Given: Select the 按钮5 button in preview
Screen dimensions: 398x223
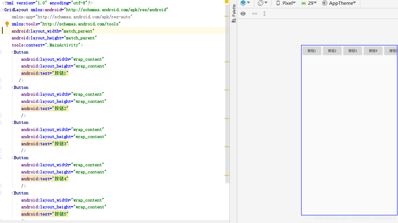Looking at the screenshot, I should [391, 51].
